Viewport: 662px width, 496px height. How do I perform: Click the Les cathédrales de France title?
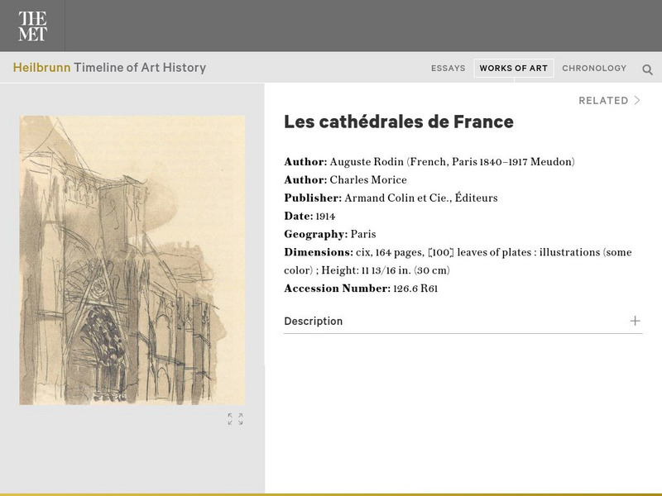click(x=399, y=122)
